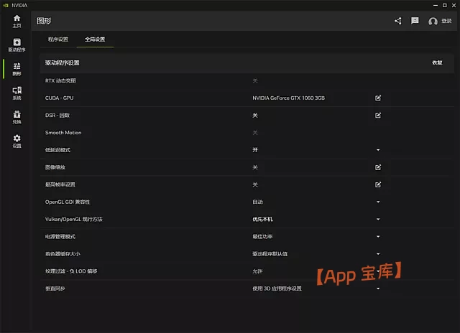Open the 主页 home sidebar icon

click(x=17, y=21)
